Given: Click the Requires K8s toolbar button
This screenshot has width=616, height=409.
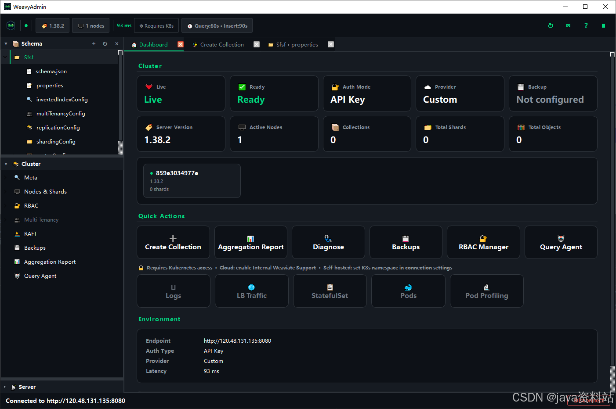Looking at the screenshot, I should (x=156, y=26).
